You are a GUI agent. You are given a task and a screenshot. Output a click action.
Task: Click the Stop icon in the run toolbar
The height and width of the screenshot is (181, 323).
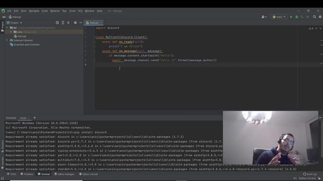point(307,17)
